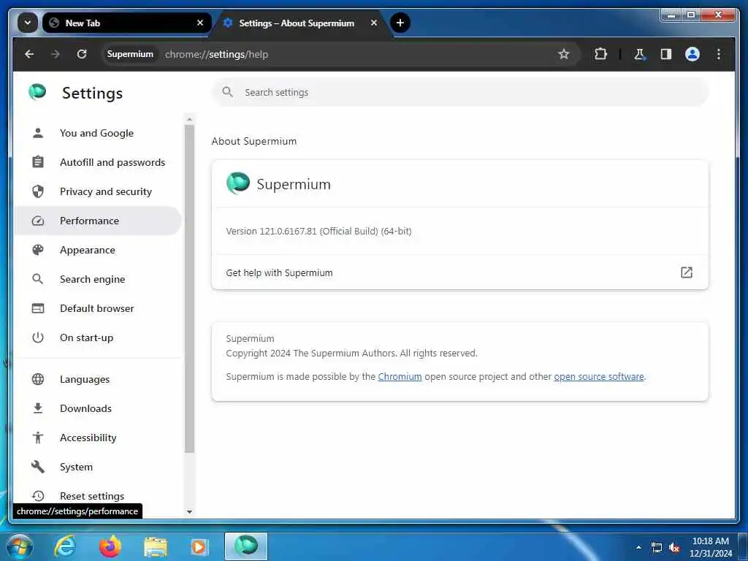
Task: Open Windows Explorer folder in taskbar
Action: coord(156,548)
